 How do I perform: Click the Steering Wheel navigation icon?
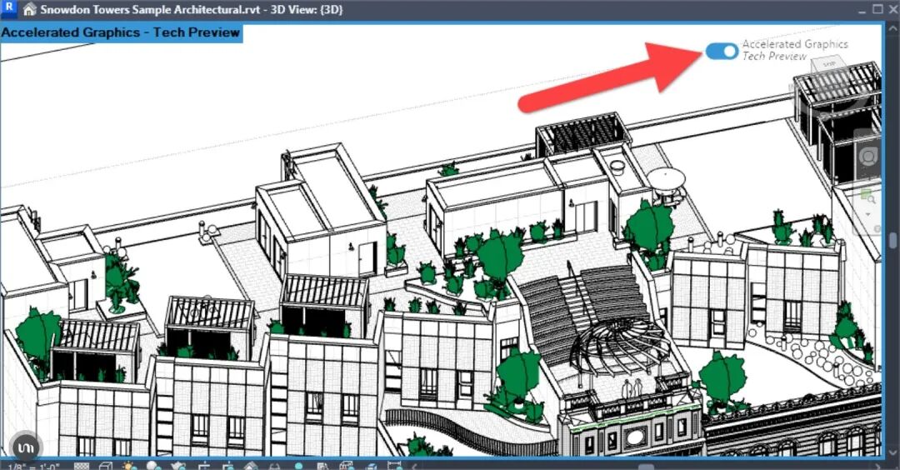[x=868, y=157]
